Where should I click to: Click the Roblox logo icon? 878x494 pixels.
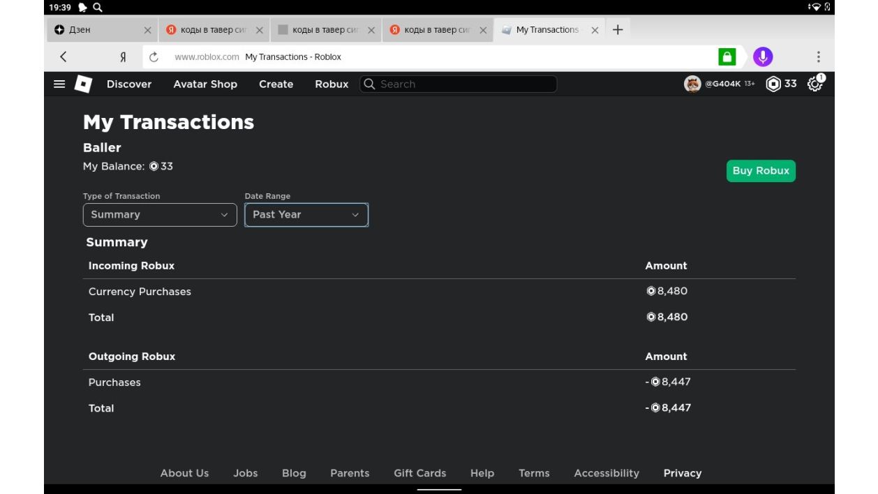pyautogui.click(x=83, y=84)
